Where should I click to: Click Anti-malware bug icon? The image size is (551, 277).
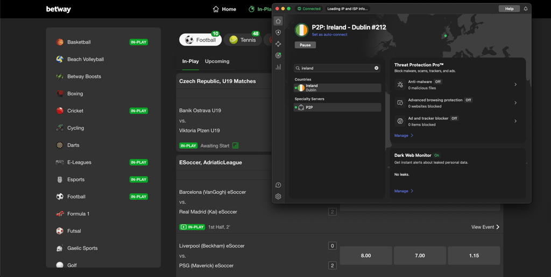[400, 84]
